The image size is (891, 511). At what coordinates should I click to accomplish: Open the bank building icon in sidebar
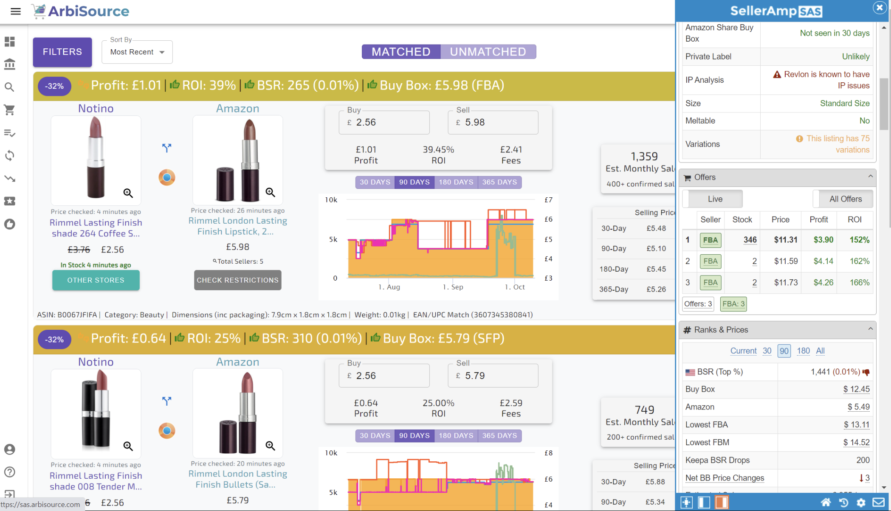(10, 64)
